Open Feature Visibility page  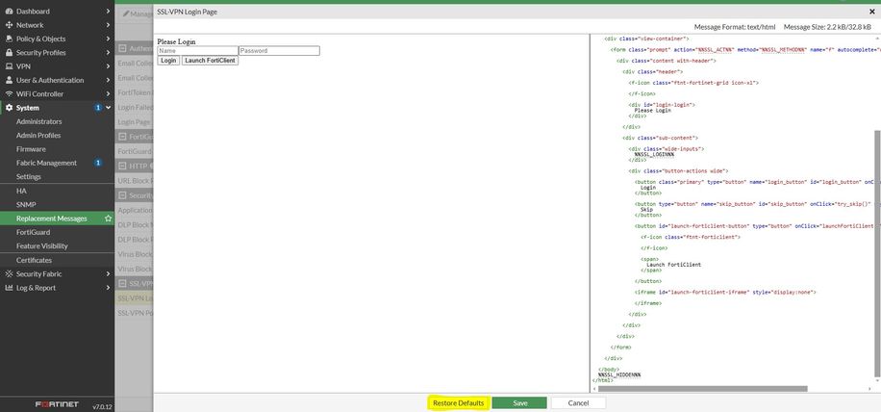point(42,246)
